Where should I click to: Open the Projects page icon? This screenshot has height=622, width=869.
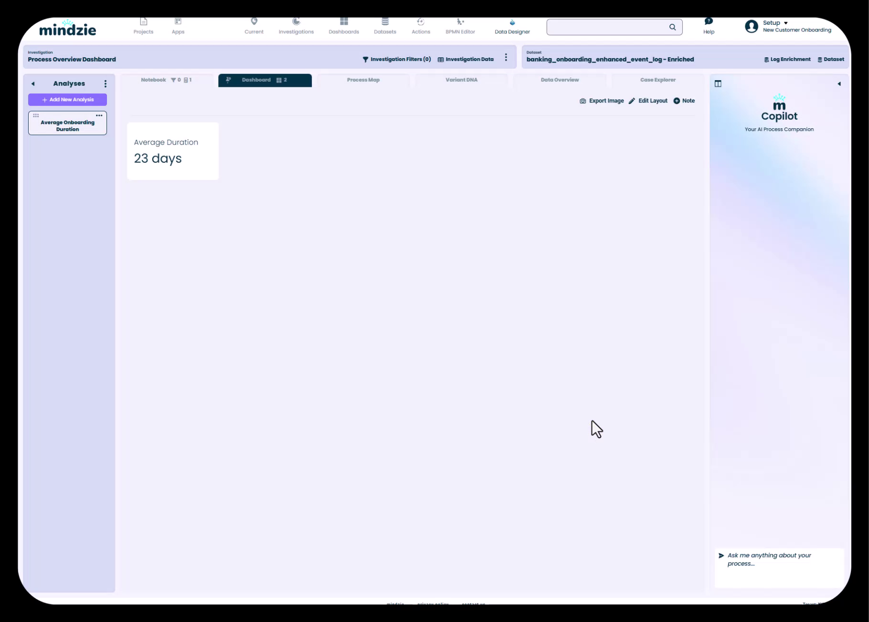click(x=143, y=22)
